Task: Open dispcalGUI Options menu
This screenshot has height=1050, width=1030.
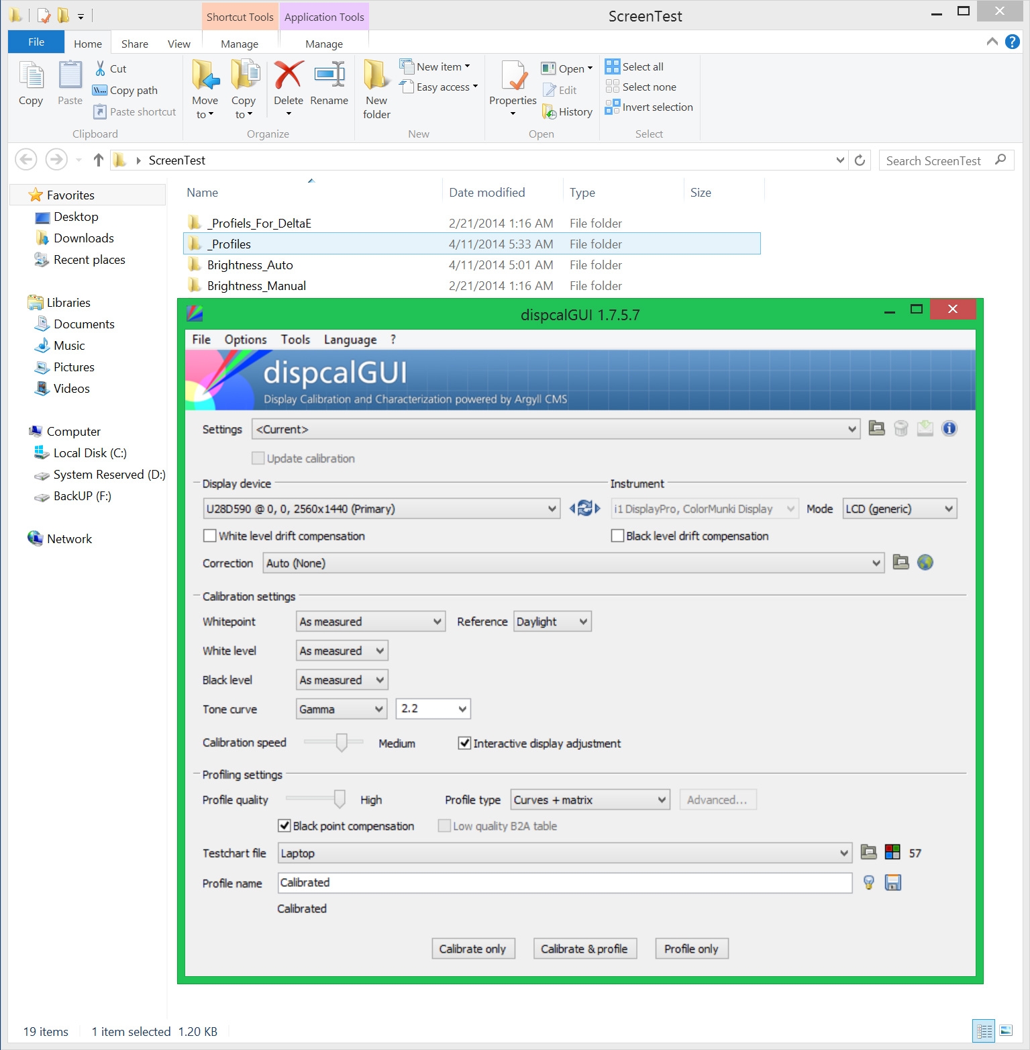Action: [246, 339]
